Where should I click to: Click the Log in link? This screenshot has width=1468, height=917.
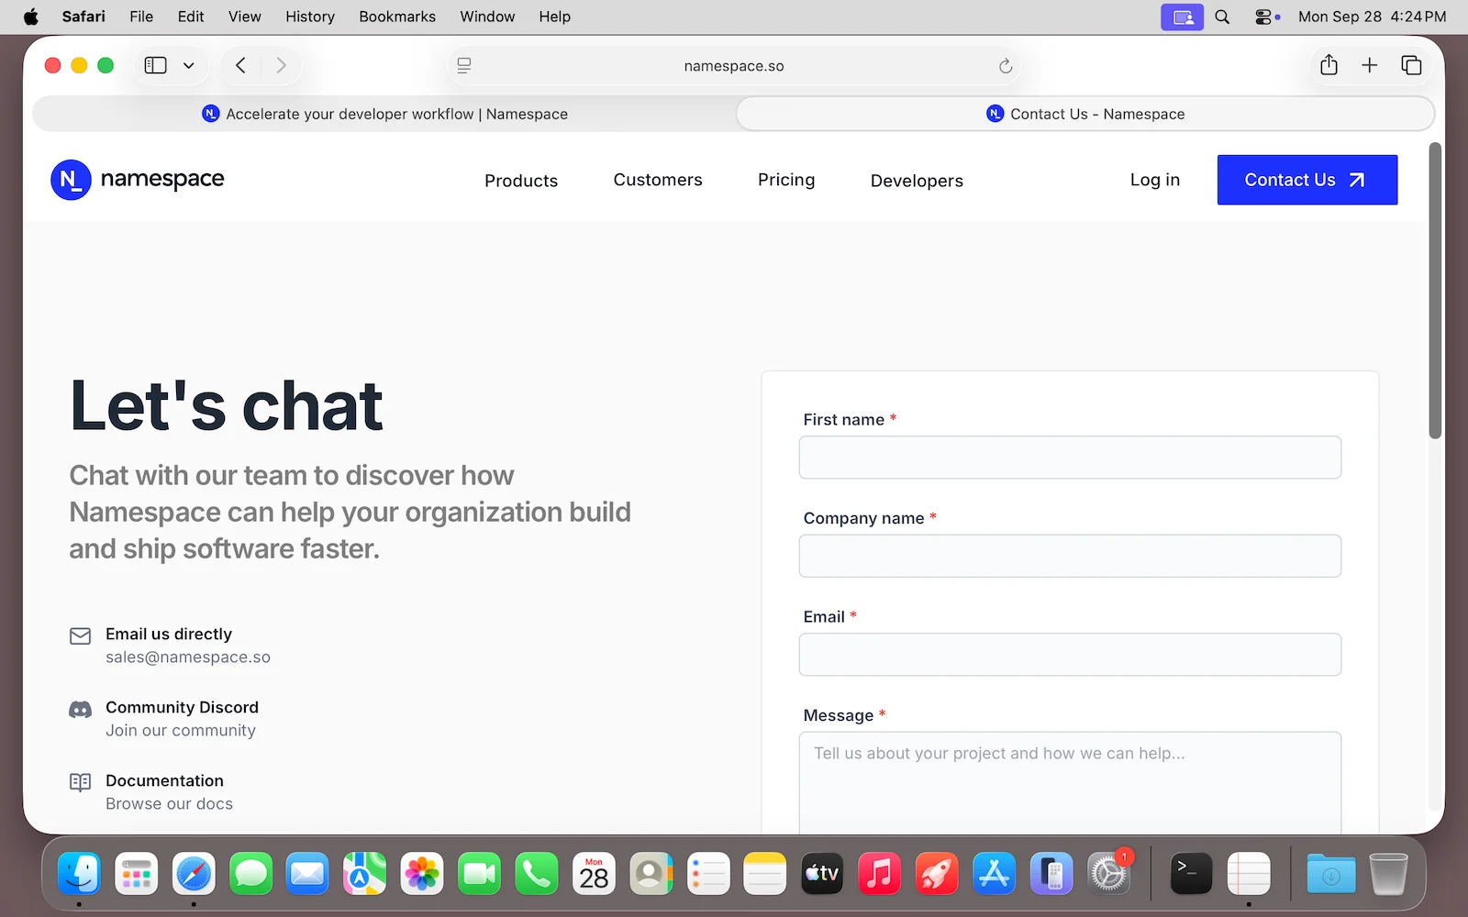(1155, 180)
